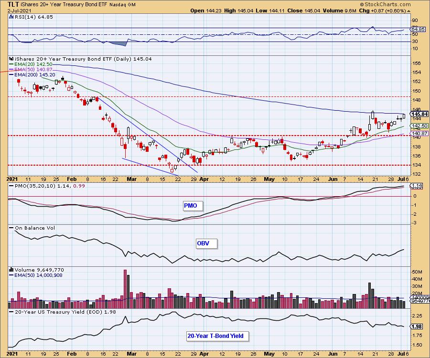Click the 1.98 yield value tag
Viewport: 430px width, 358px height.
(x=417, y=326)
